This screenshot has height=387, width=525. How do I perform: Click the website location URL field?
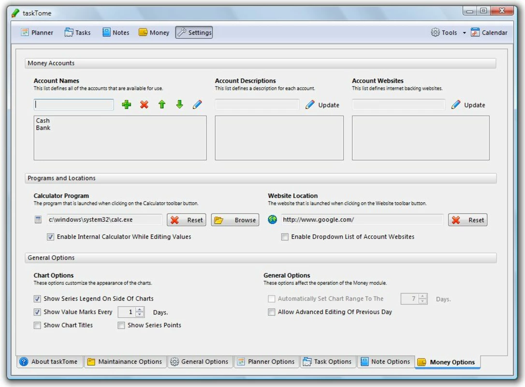362,220
